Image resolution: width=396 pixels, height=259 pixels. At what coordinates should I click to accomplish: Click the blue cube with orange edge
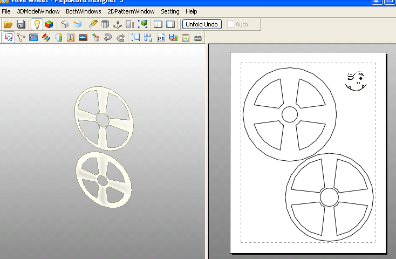click(78, 24)
